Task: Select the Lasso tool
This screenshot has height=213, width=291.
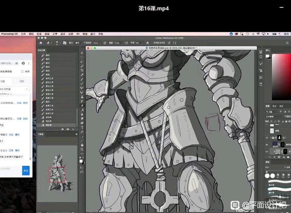Action: (x=82, y=62)
